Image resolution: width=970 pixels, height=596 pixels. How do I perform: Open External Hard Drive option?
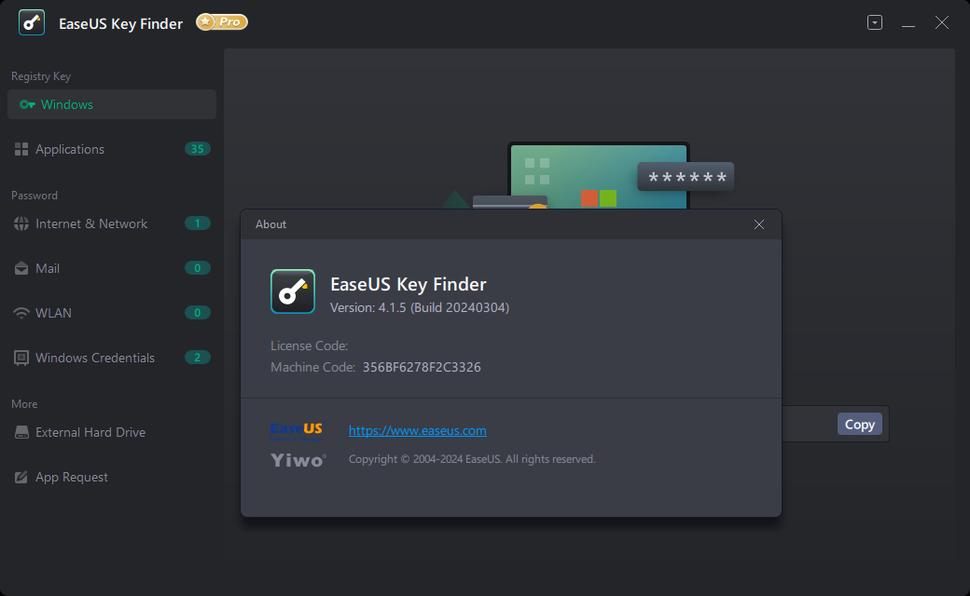[x=112, y=432]
